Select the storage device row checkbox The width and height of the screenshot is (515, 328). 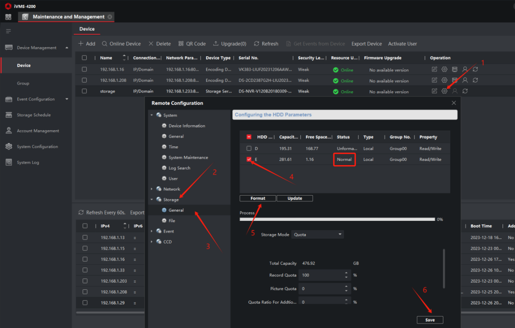pyautogui.click(x=84, y=91)
